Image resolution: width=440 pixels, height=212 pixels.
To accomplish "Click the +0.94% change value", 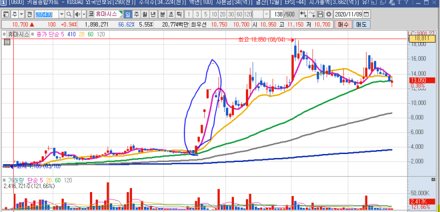I will (x=69, y=24).
